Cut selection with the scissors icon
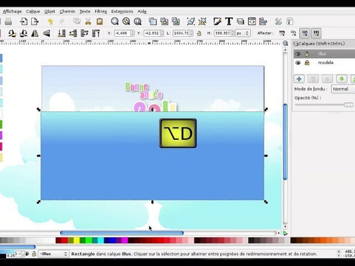This screenshot has height=266, width=355. (88, 22)
